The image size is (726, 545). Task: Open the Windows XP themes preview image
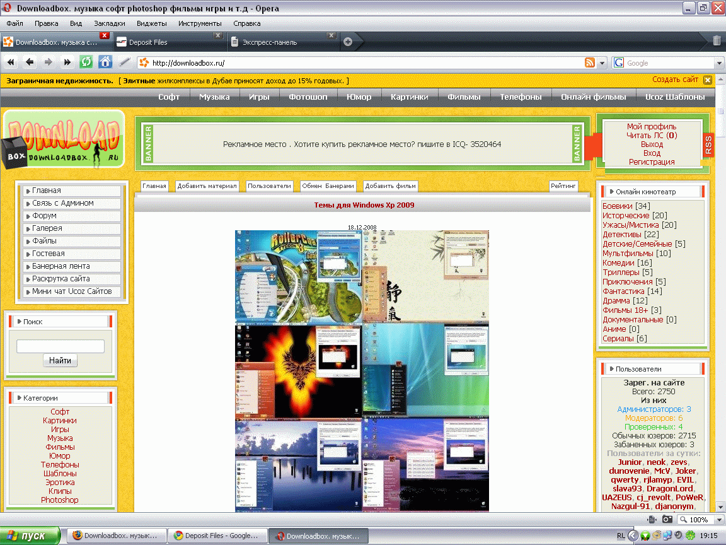pyautogui.click(x=362, y=371)
